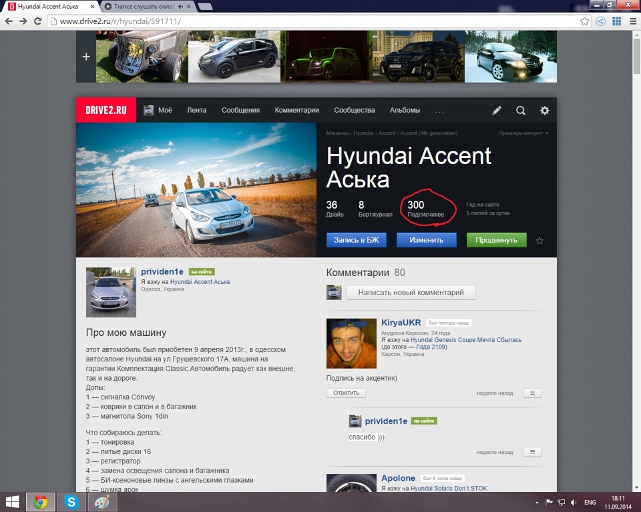This screenshot has height=512, width=641.
Task: Click Ответить under KiryaUKR comment
Action: [346, 393]
